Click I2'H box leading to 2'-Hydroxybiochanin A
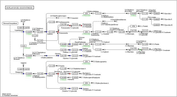The width and height of the screenshot is (177, 97). pos(86,83)
